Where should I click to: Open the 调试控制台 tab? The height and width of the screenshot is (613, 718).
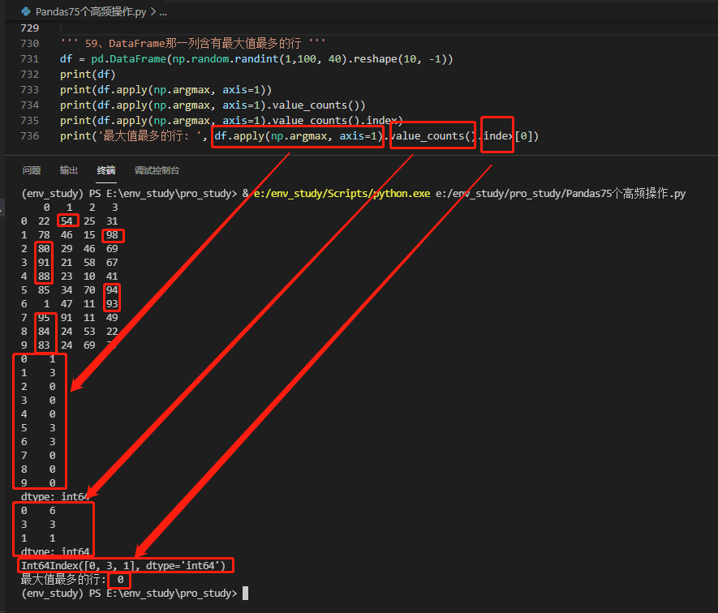point(157,170)
